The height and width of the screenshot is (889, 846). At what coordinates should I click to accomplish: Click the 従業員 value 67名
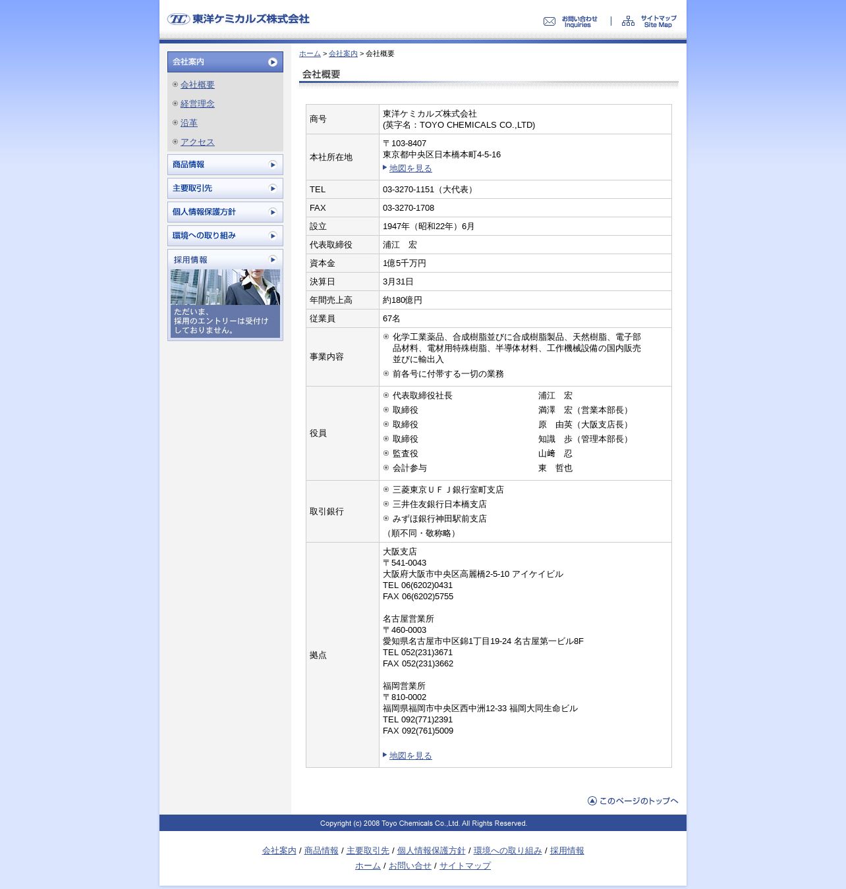[x=391, y=319]
